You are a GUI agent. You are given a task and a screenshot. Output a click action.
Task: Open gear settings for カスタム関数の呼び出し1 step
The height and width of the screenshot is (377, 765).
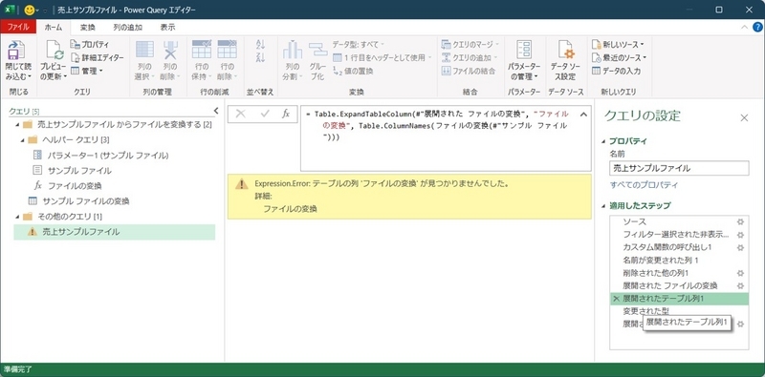pyautogui.click(x=740, y=247)
